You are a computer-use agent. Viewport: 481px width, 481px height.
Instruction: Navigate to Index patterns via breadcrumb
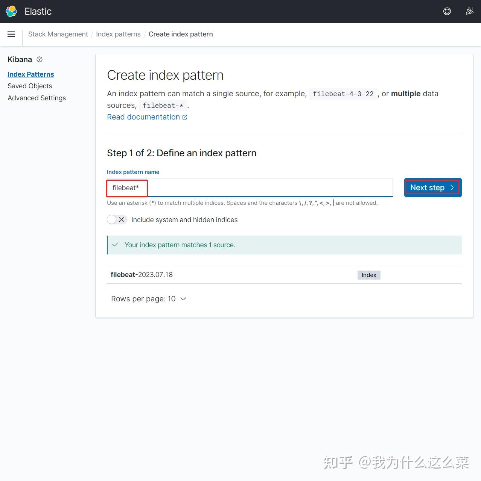click(118, 34)
